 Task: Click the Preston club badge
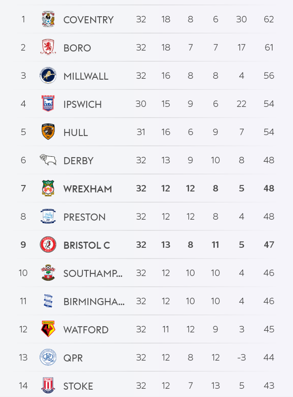click(48, 217)
